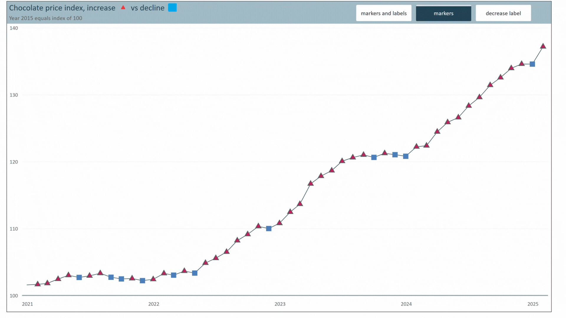
Task: Click the 'Year 2015 equals index of 100' subtitle
Action: click(x=46, y=18)
